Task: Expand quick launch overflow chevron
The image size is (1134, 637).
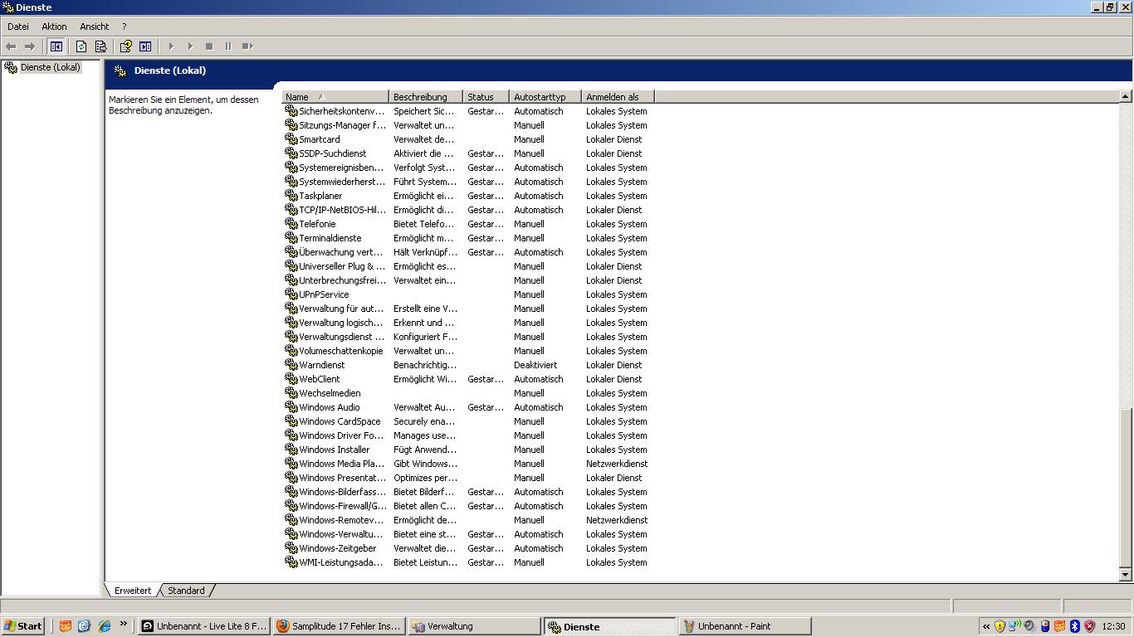Action: point(124,624)
